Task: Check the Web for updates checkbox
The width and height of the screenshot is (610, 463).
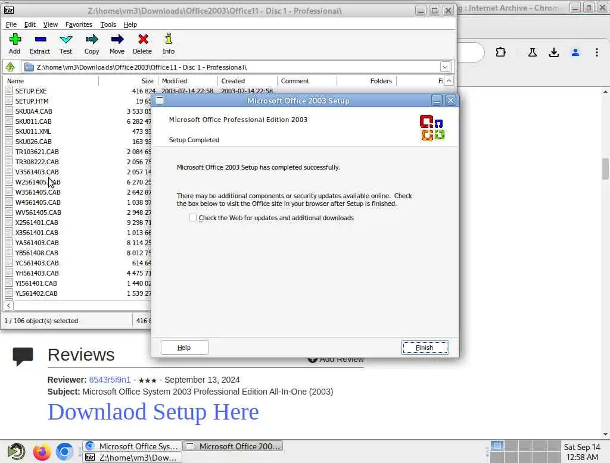Action: pyautogui.click(x=192, y=218)
